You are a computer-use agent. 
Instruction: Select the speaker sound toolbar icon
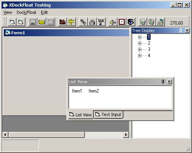(x=113, y=22)
